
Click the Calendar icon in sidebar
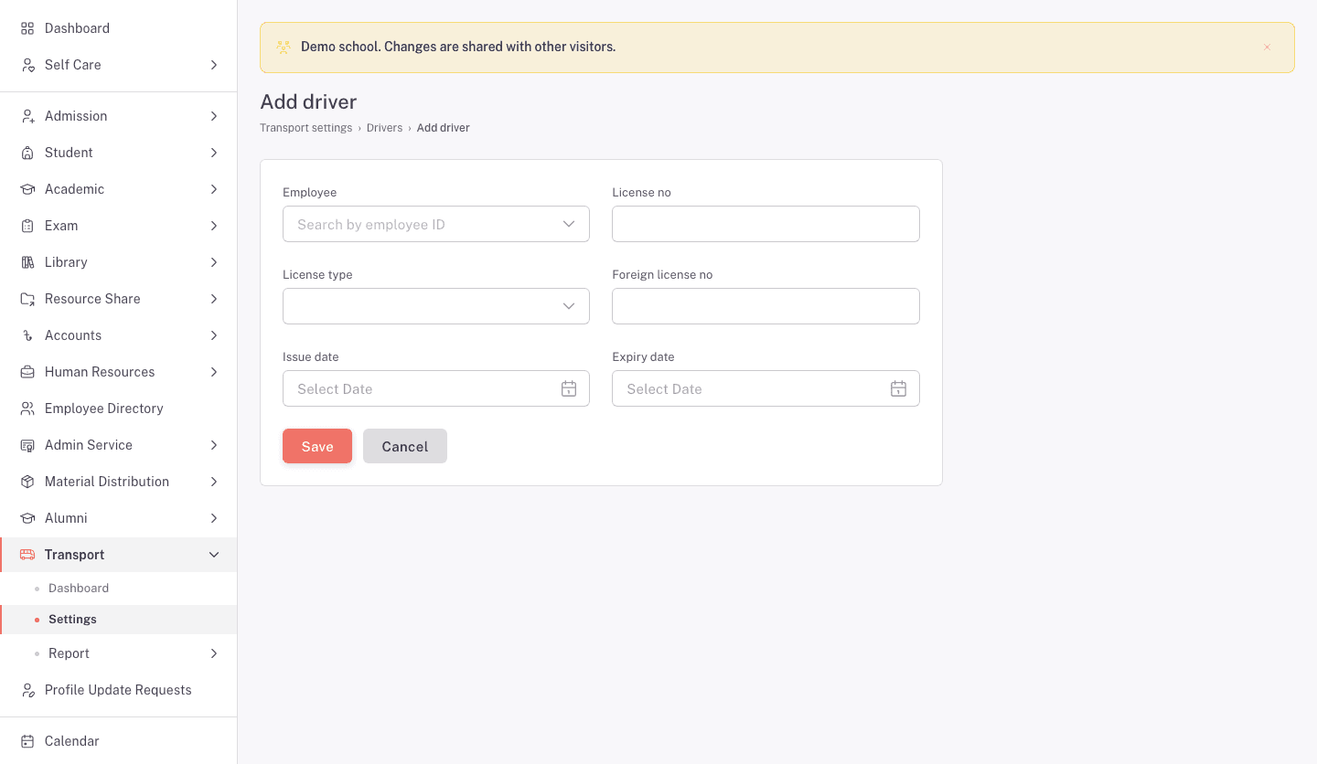[x=27, y=741]
